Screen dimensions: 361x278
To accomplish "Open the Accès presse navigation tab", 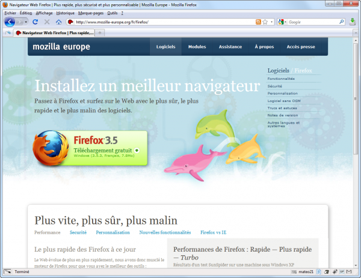I will 301,47.
